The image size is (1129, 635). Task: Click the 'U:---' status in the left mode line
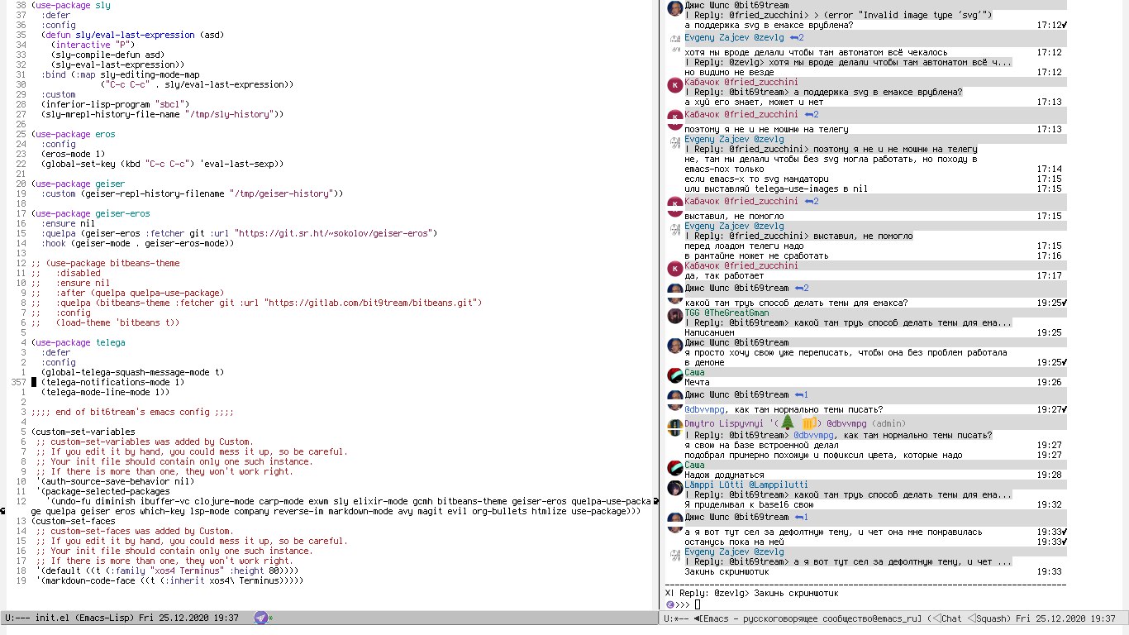tap(17, 618)
